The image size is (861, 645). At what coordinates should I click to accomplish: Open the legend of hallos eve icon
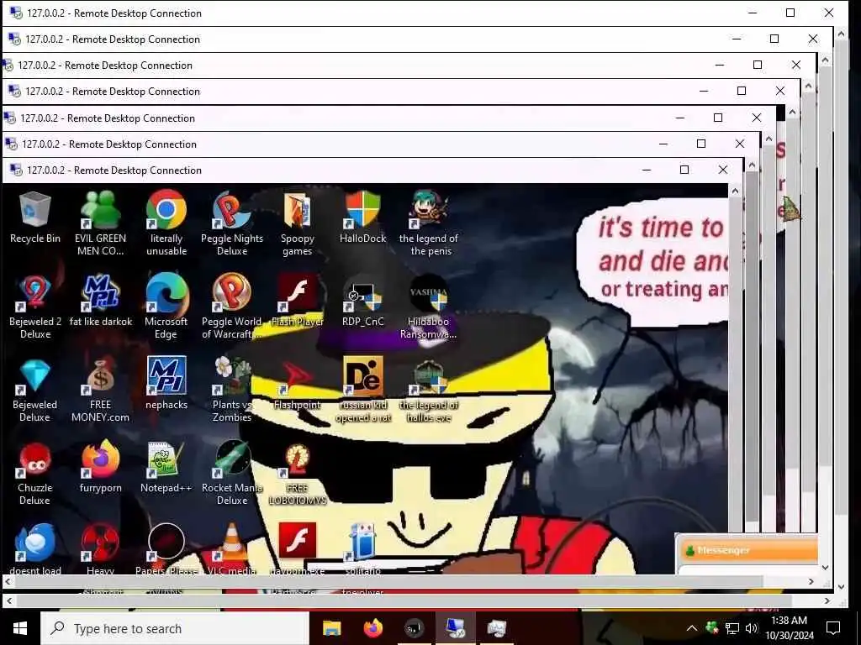tap(428, 391)
